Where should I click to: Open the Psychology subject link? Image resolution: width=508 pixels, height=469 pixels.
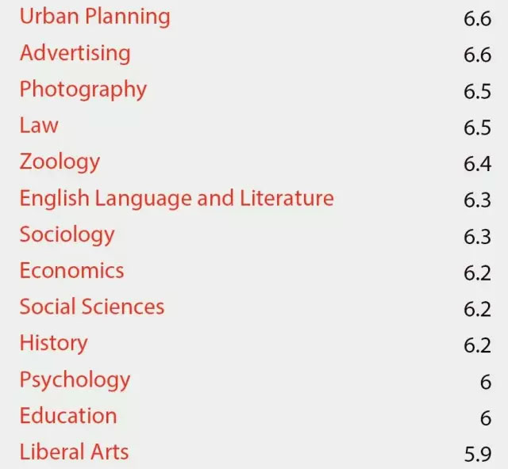(75, 379)
